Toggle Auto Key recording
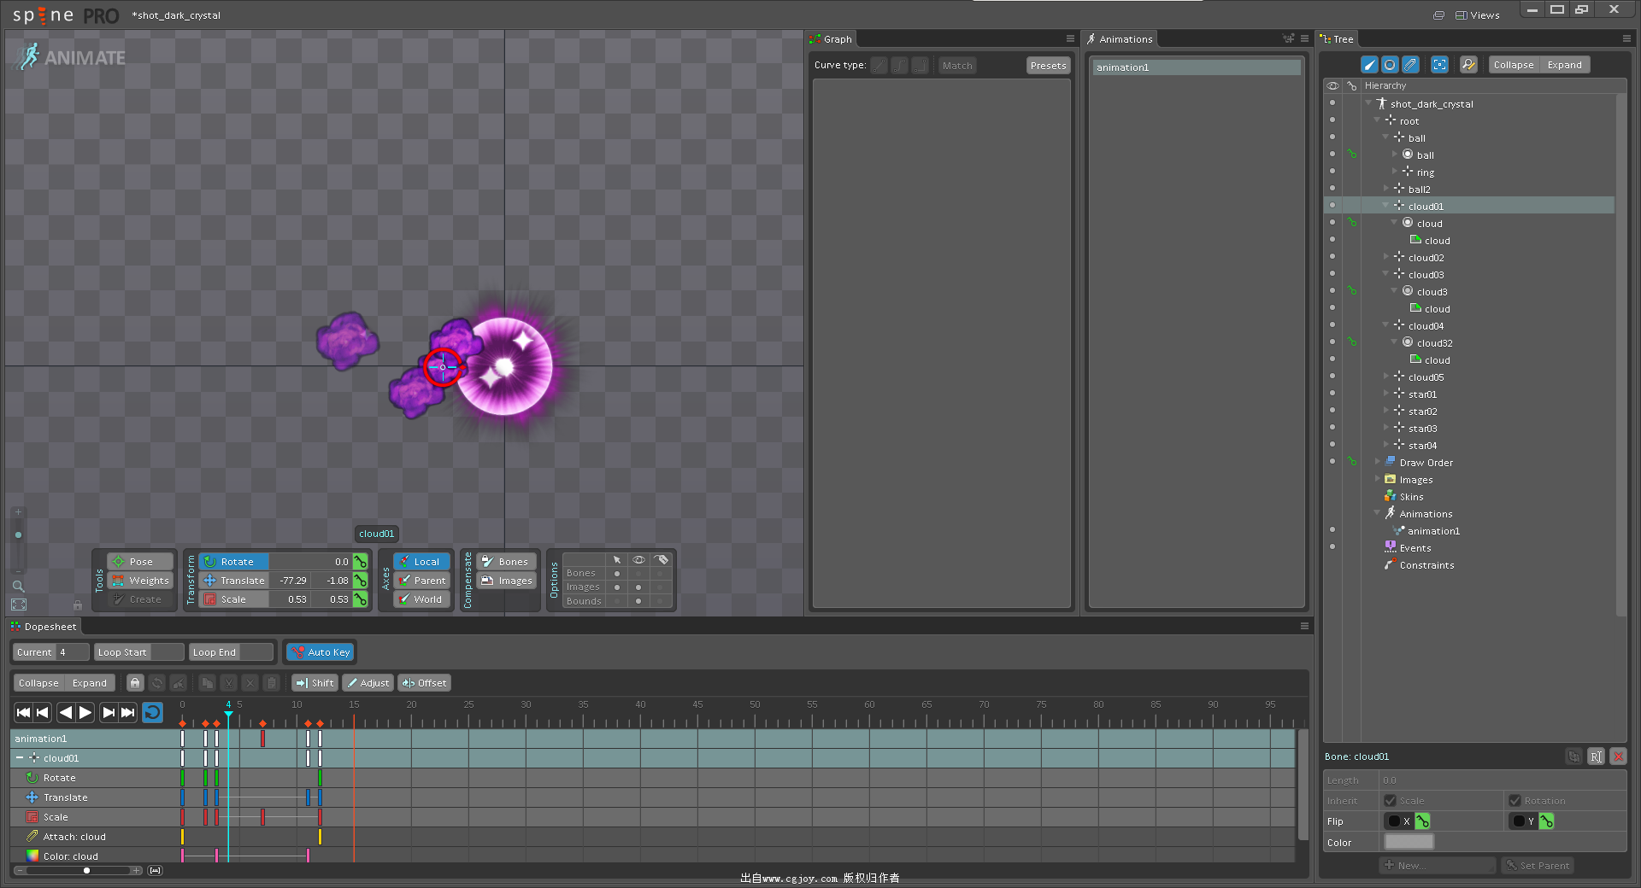1641x888 pixels. click(321, 652)
